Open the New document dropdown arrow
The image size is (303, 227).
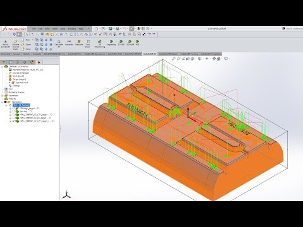pos(99,29)
